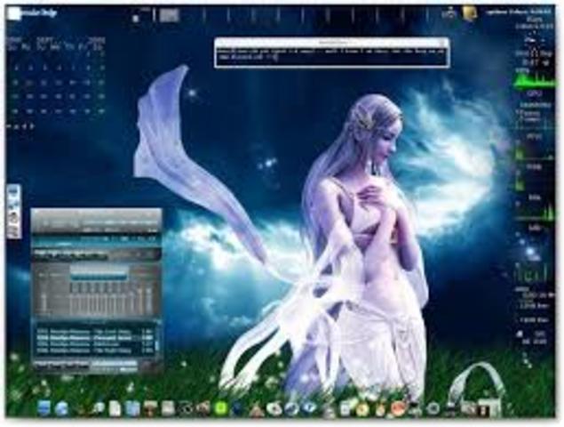Click the terminal window title bar
This screenshot has height=427, width=564.
point(331,43)
